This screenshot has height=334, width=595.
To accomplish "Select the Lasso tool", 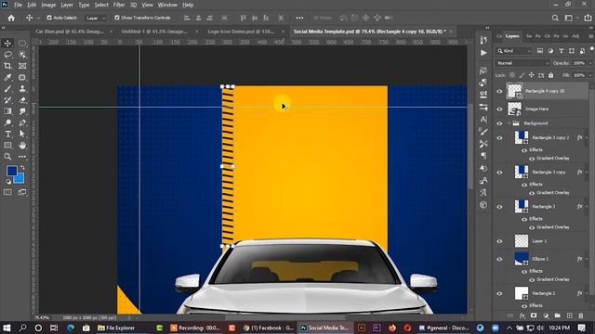I will click(x=7, y=55).
